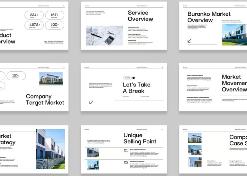247x176 pixels.
Task: Select the Buranko Market Overview title
Action: [209, 17]
